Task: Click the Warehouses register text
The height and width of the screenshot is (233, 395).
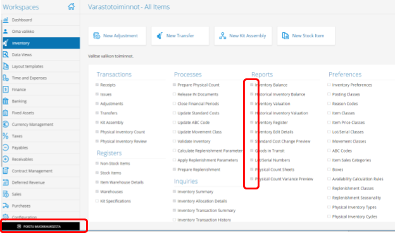Action: point(111,191)
